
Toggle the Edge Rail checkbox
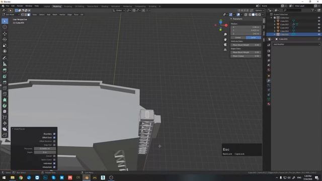(x=54, y=145)
